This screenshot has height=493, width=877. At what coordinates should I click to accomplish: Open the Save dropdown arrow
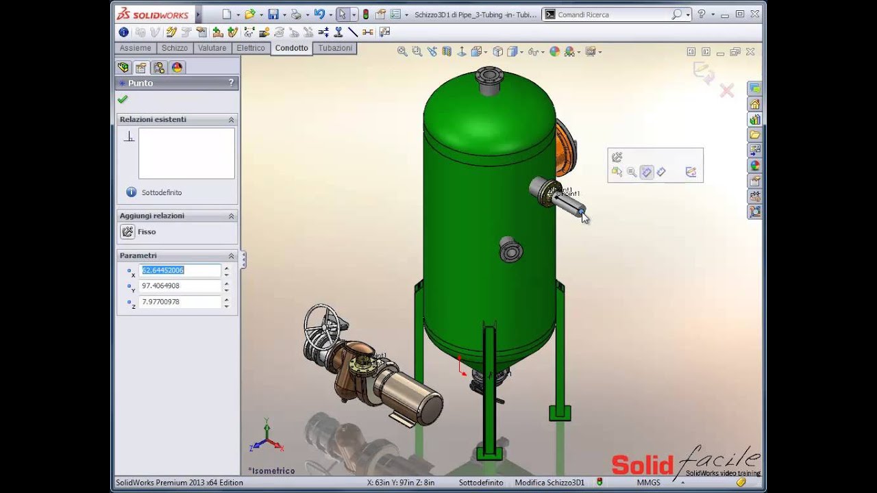[x=284, y=15]
